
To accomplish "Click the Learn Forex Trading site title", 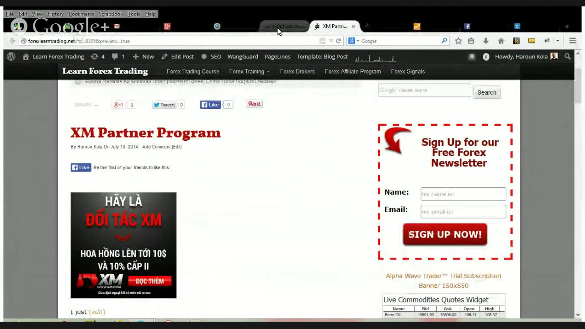I will pos(105,71).
